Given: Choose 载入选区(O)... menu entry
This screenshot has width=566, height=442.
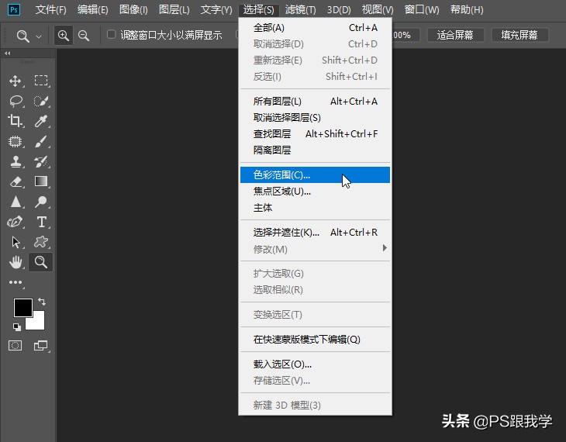Looking at the screenshot, I should click(315, 364).
